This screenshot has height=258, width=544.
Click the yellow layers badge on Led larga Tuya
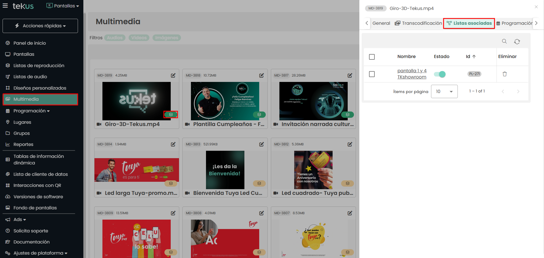pyautogui.click(x=171, y=183)
